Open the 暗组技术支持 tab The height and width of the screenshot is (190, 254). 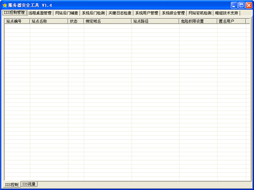coord(227,13)
